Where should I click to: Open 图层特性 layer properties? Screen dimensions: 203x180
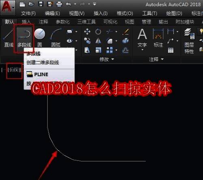pos(189,41)
